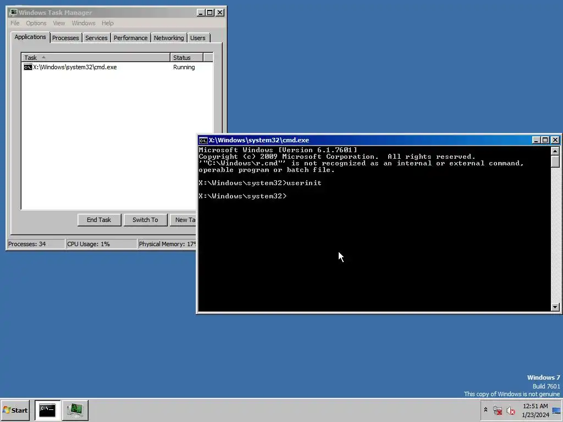Open the network status tray icon
Viewport: 563px width, 422px height.
497,410
